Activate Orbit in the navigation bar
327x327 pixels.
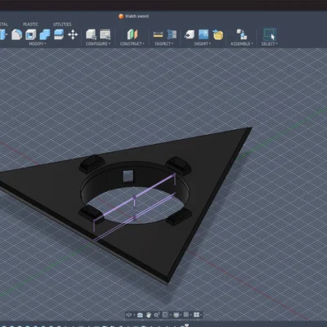129,315
